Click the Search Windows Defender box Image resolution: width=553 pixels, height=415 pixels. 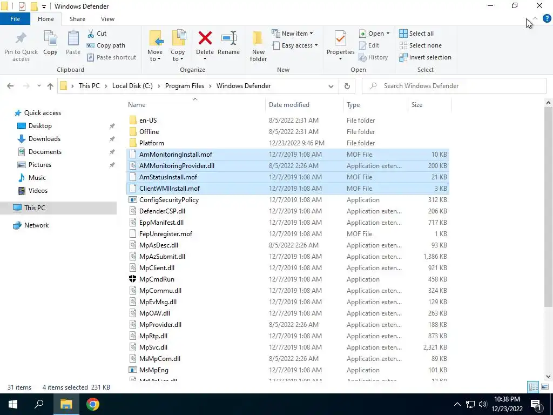[x=454, y=86]
